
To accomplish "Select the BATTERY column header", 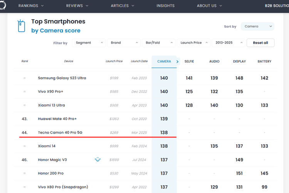I will point(264,61).
